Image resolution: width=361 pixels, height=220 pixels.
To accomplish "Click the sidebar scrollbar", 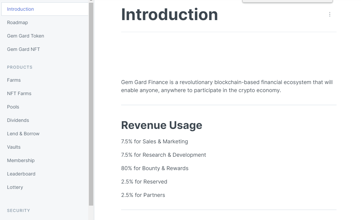I will click(x=91, y=100).
